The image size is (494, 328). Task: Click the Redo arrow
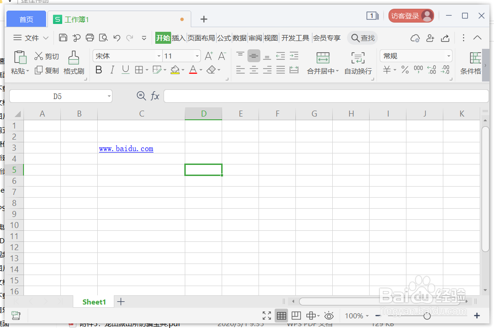(x=130, y=38)
